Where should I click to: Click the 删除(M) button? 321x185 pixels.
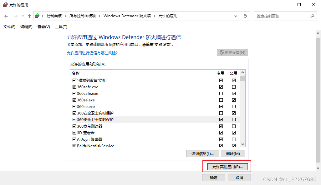(233, 154)
